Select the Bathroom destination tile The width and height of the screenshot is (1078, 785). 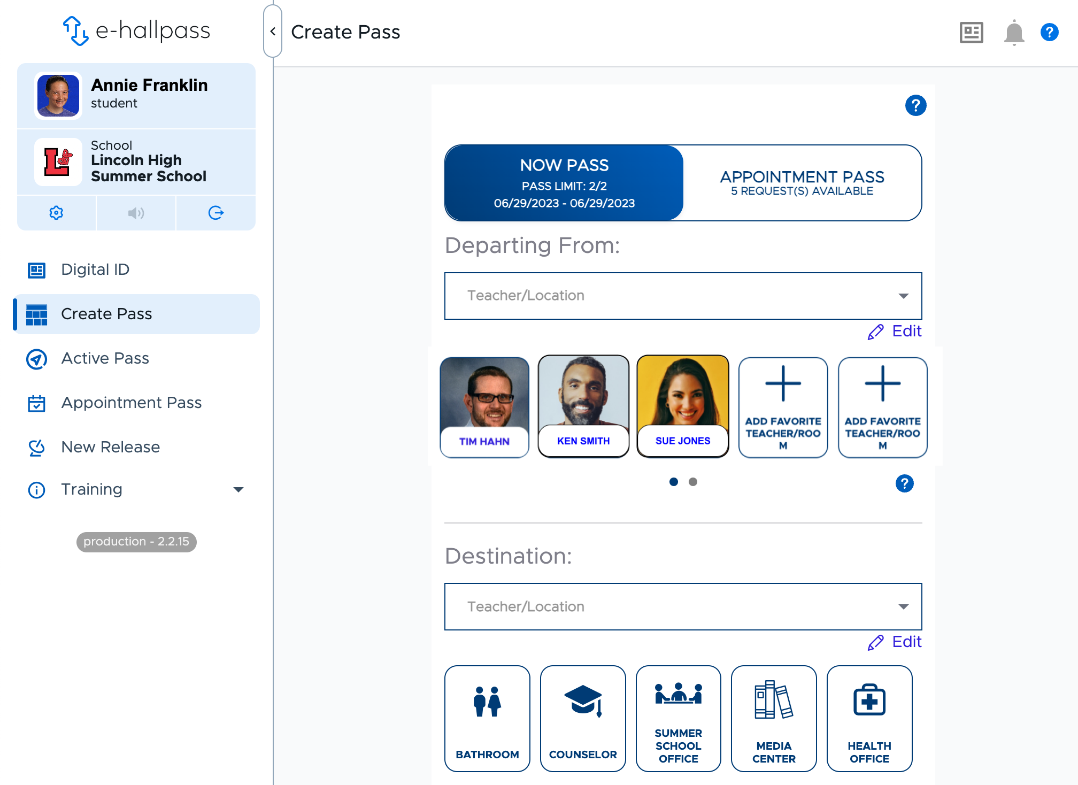coord(487,718)
